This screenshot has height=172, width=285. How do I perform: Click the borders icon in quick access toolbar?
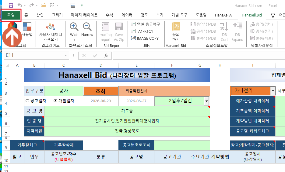52,5
